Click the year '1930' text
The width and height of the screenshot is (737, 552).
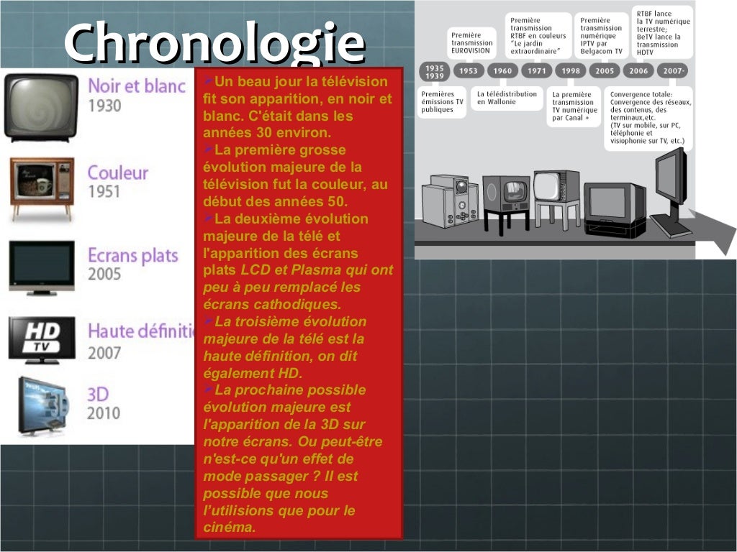point(105,106)
